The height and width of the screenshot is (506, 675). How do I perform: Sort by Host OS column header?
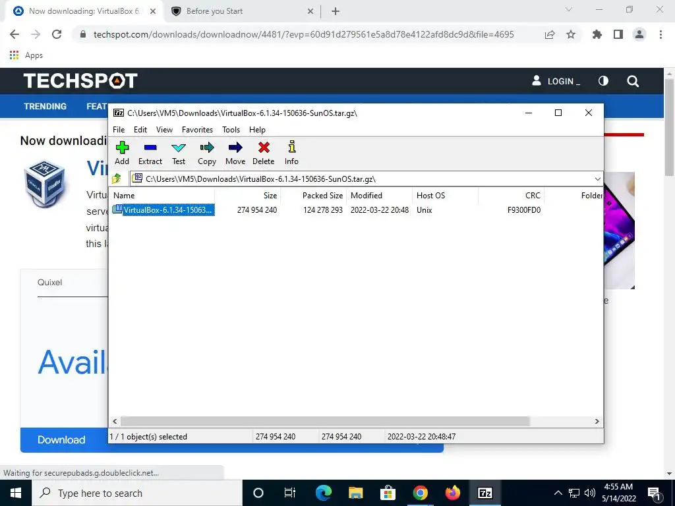(445, 195)
